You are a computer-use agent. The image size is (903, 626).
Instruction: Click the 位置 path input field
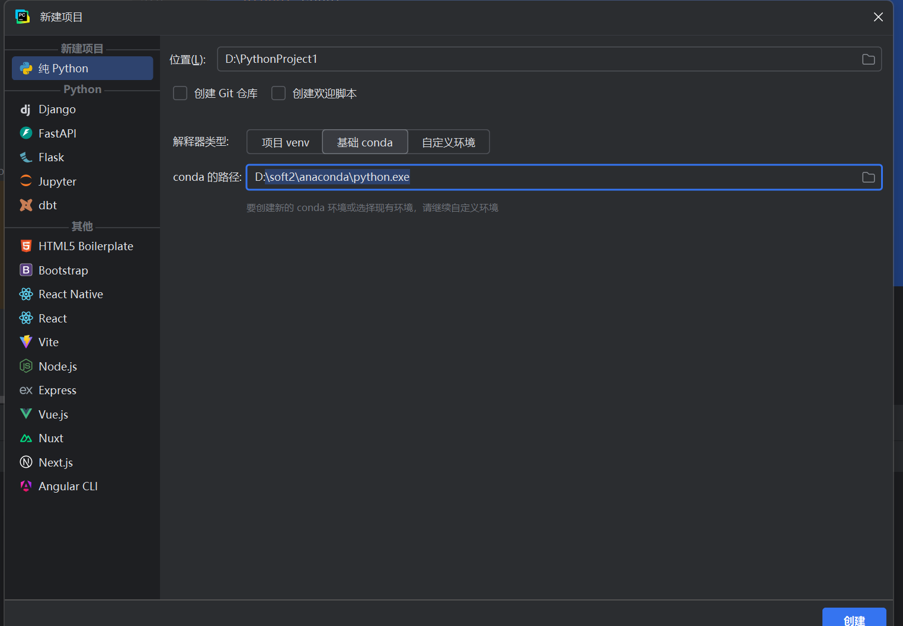click(x=549, y=59)
